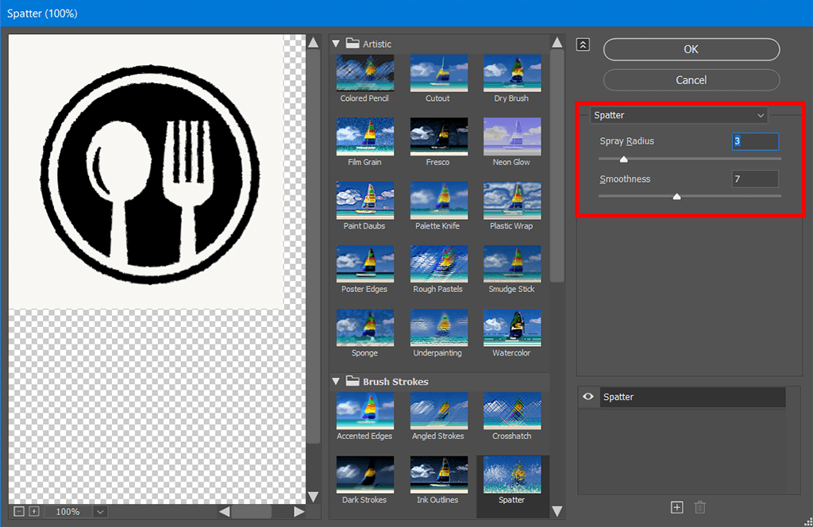Viewport: 813px width, 527px height.
Task: Click the Artistic folder icon
Action: (x=353, y=43)
